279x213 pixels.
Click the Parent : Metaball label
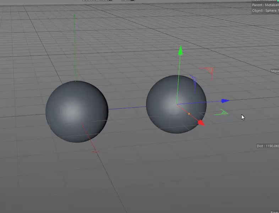[x=265, y=5]
